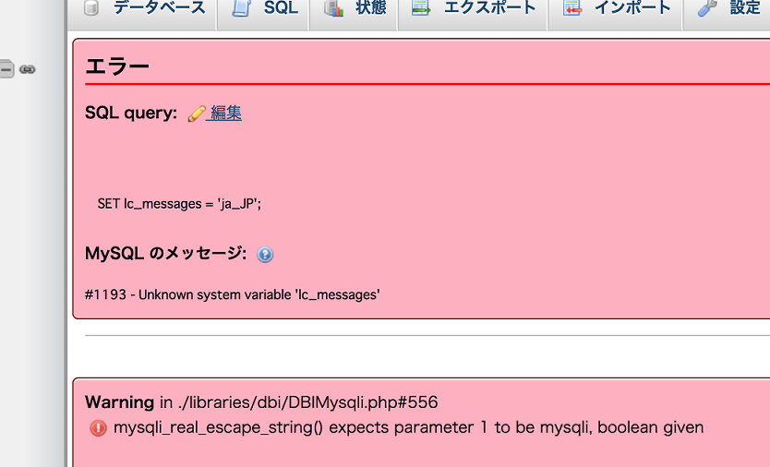Collapse the navigation tree minus button
This screenshot has height=467, width=770.
pos(6,68)
